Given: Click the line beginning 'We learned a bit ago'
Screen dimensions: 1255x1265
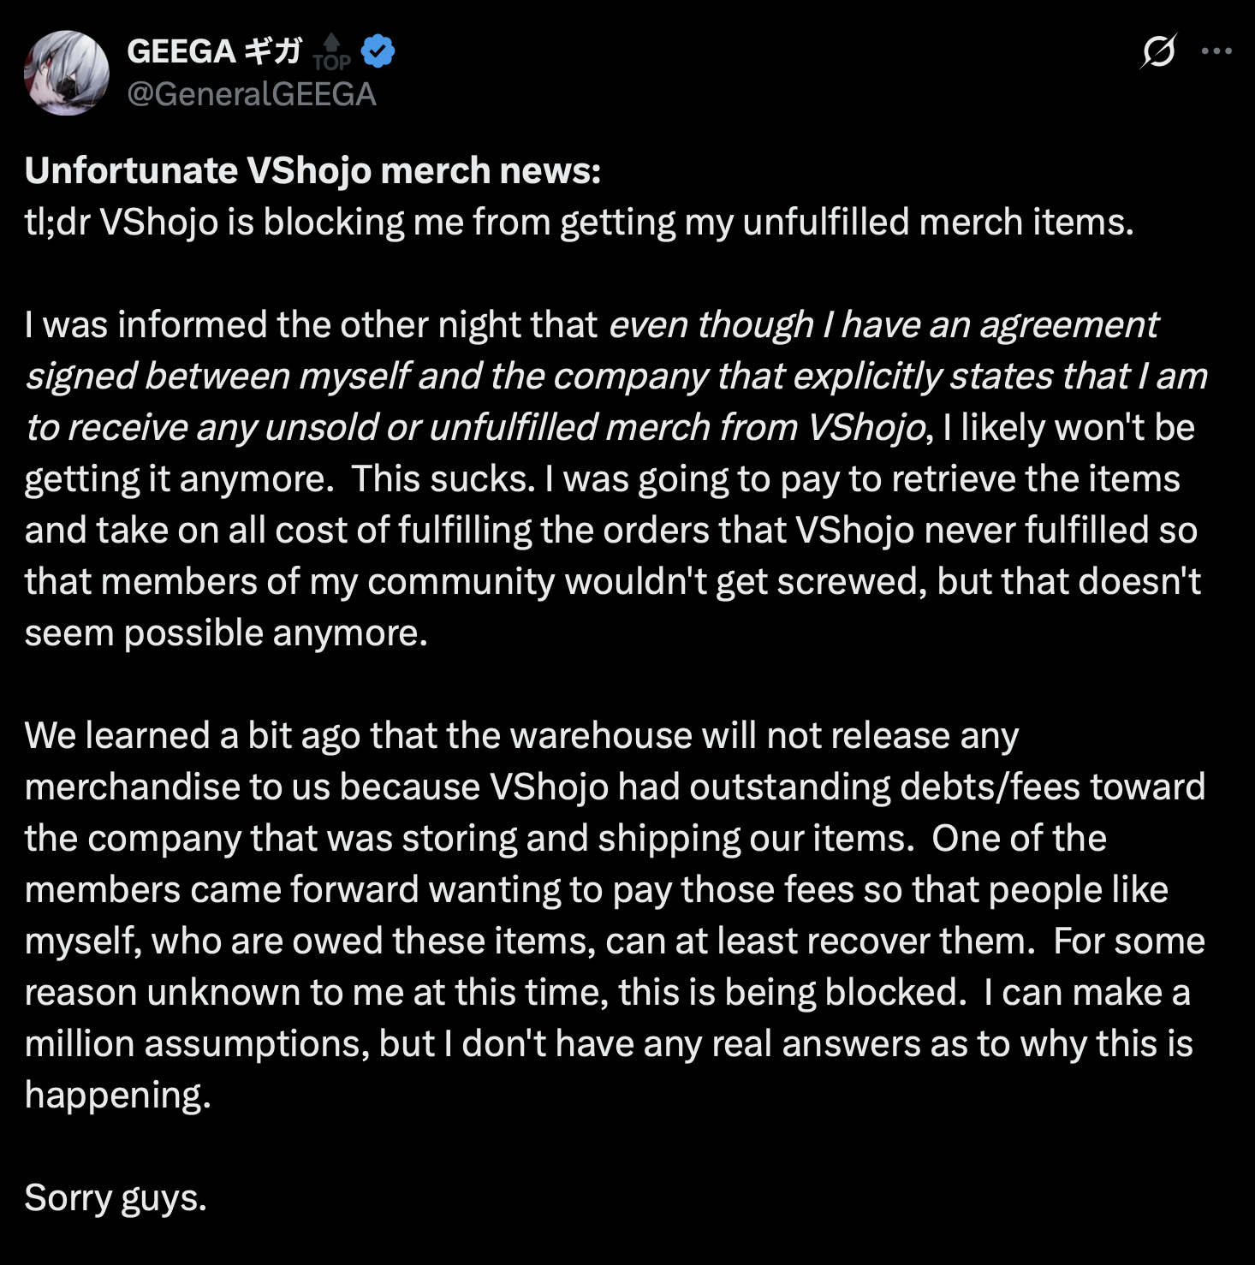Looking at the screenshot, I should [x=521, y=736].
